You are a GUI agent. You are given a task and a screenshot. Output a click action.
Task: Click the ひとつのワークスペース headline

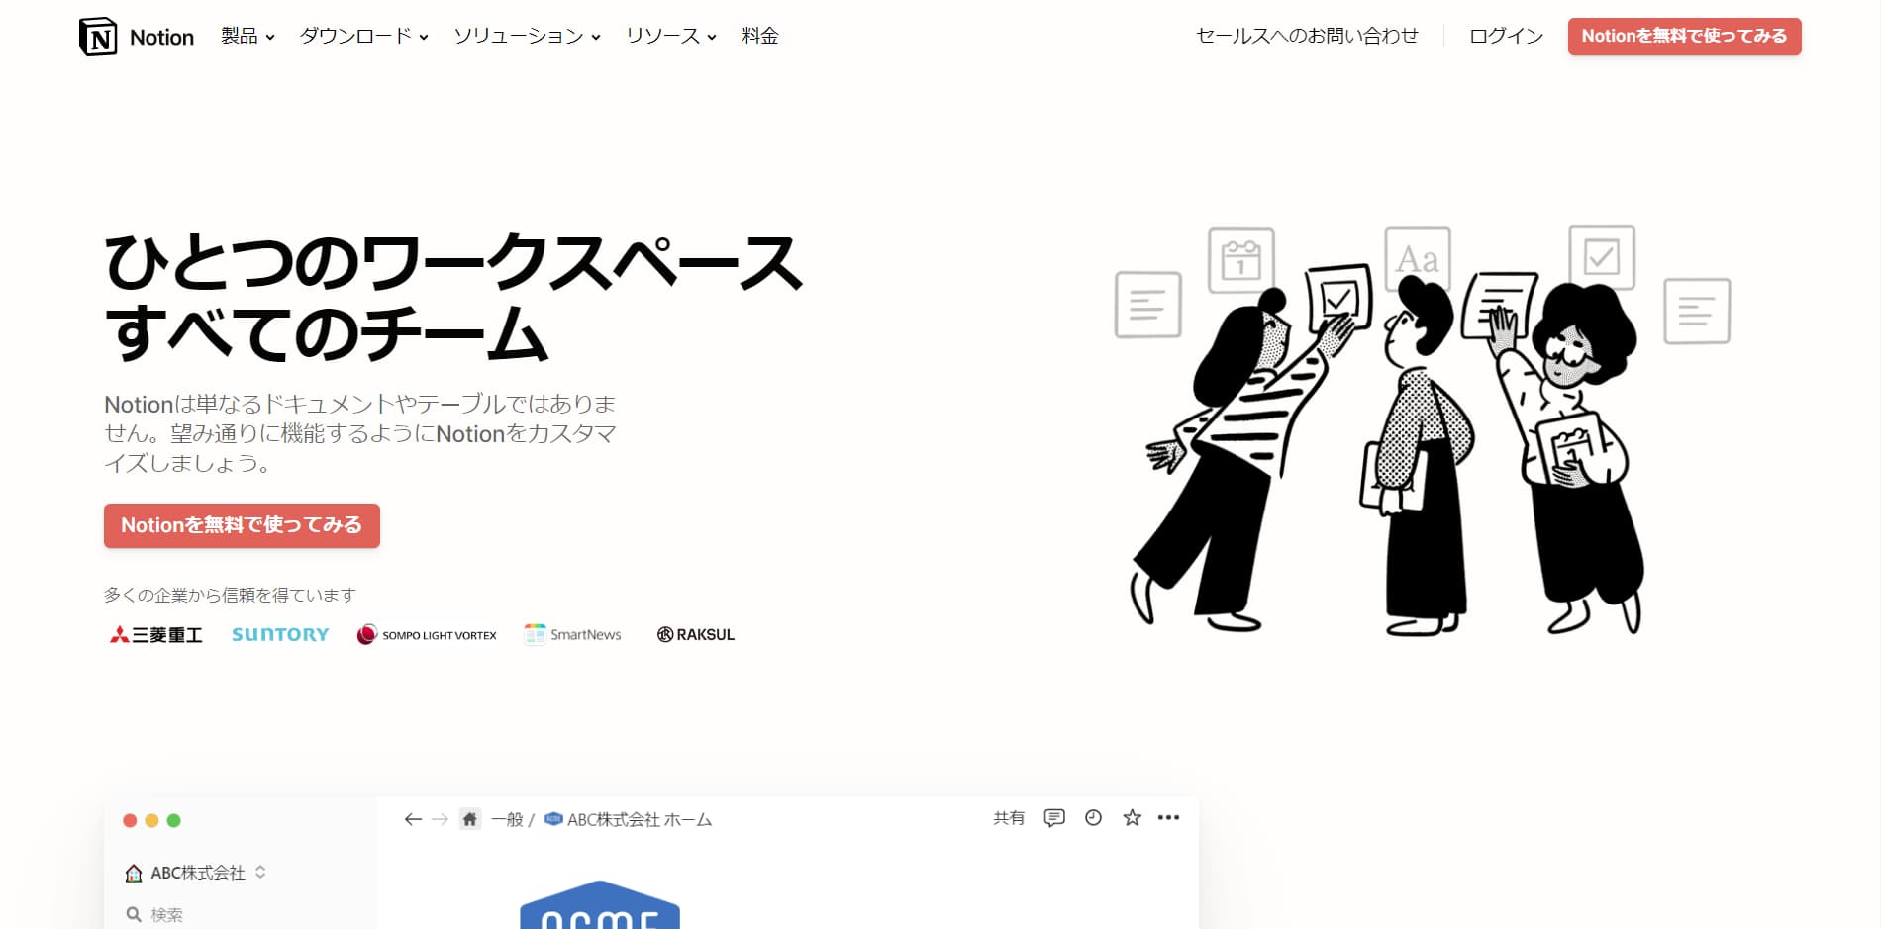pos(453,263)
